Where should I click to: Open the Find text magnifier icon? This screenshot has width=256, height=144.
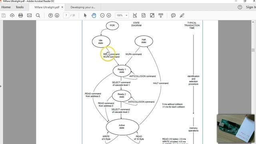click(38, 16)
